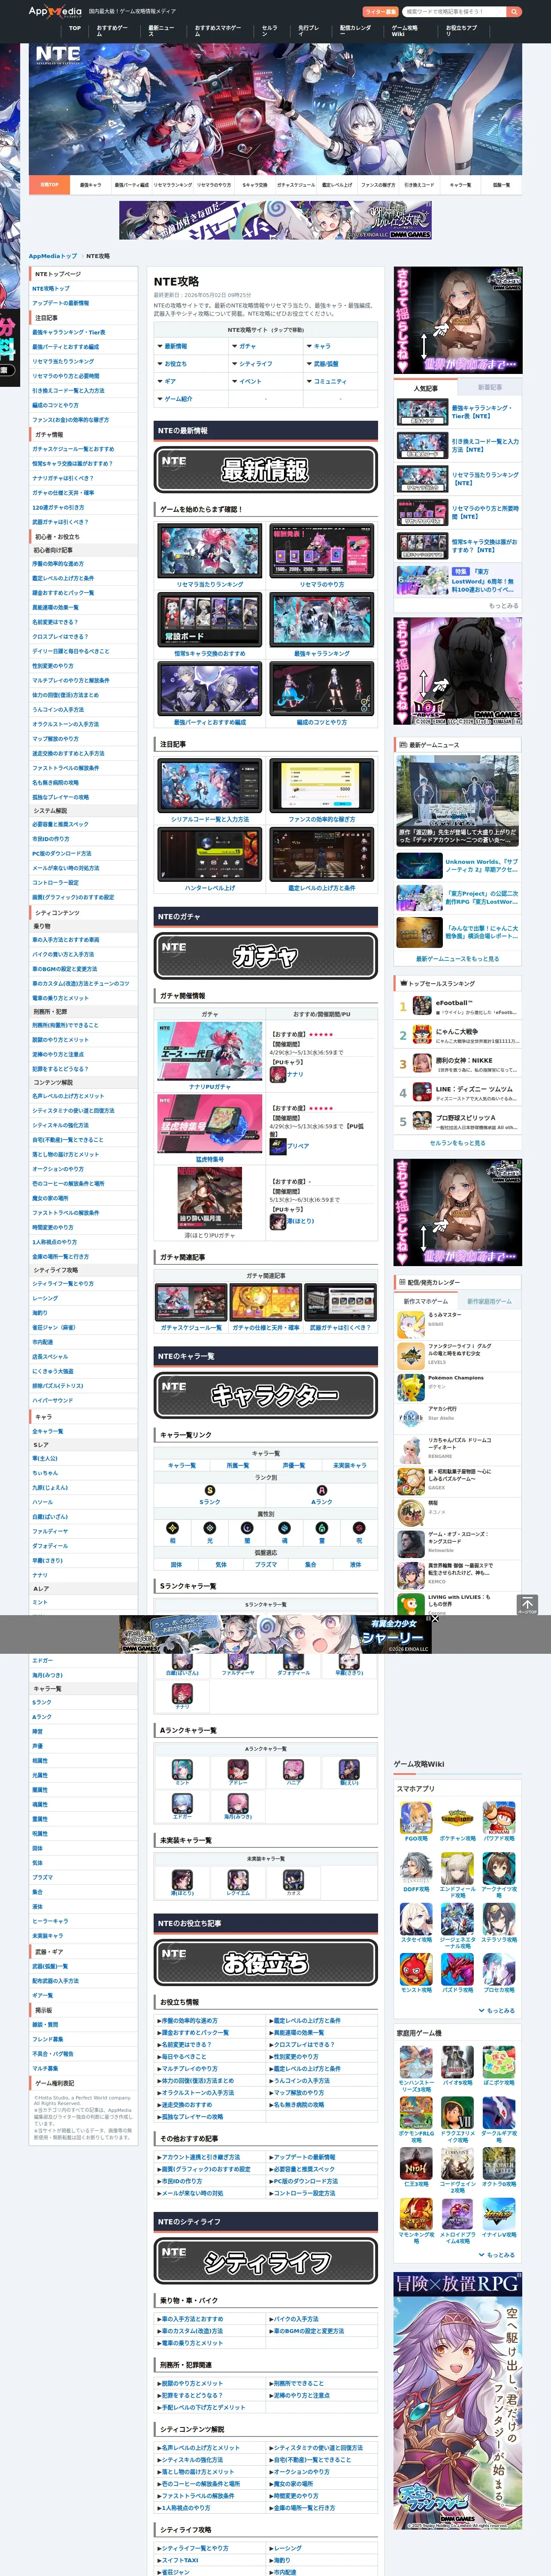Viewport: 551px width, 2576px height.
Task: Click the search magnifier icon in header
Action: click(x=514, y=12)
